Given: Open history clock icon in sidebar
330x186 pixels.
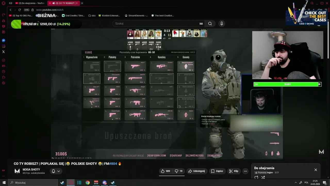Looking at the screenshot, I should click(4, 72).
